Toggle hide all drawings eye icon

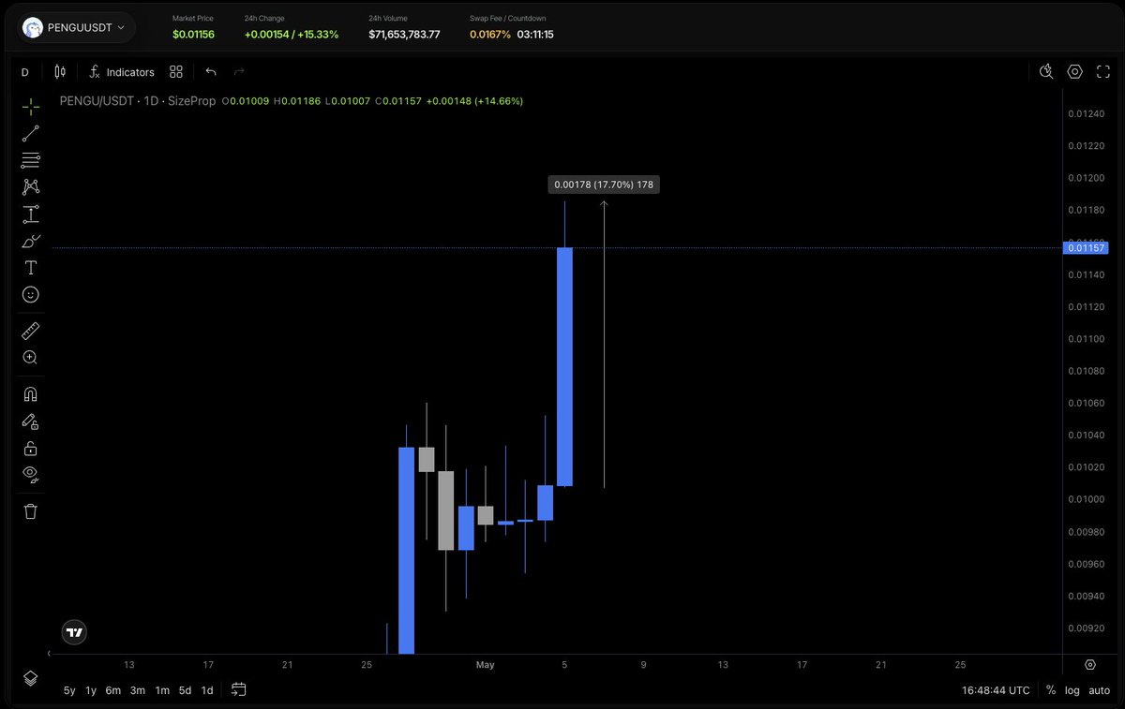point(31,474)
